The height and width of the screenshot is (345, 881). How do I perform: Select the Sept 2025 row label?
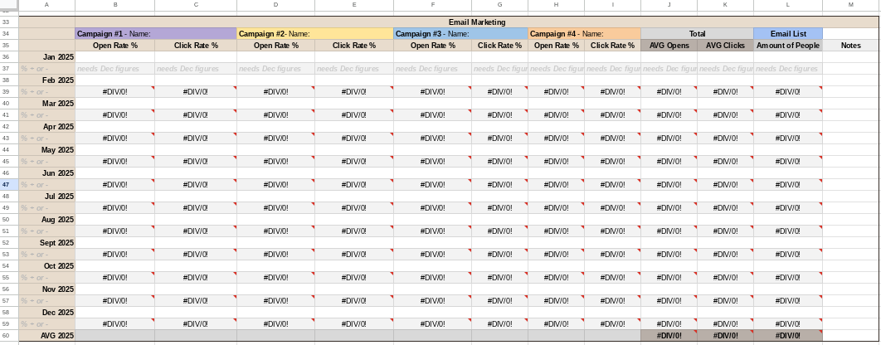47,243
